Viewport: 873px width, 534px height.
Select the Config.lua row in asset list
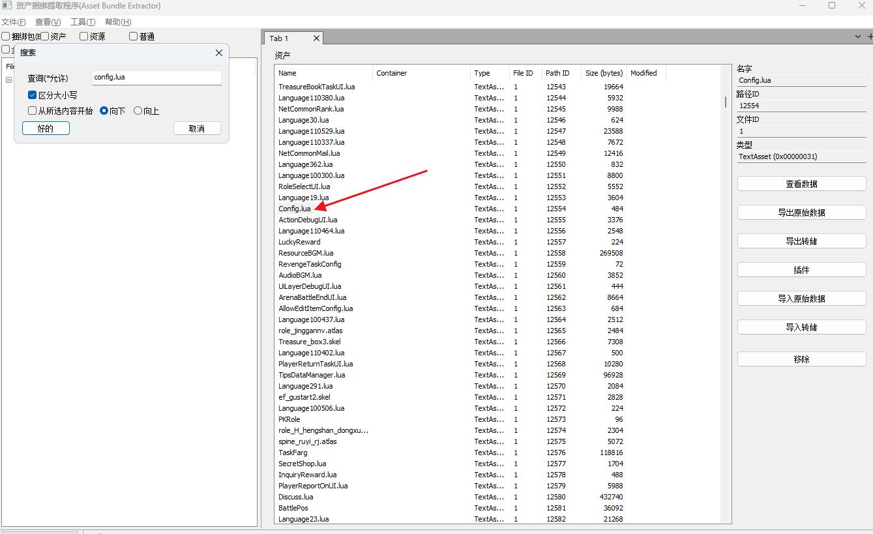point(451,209)
